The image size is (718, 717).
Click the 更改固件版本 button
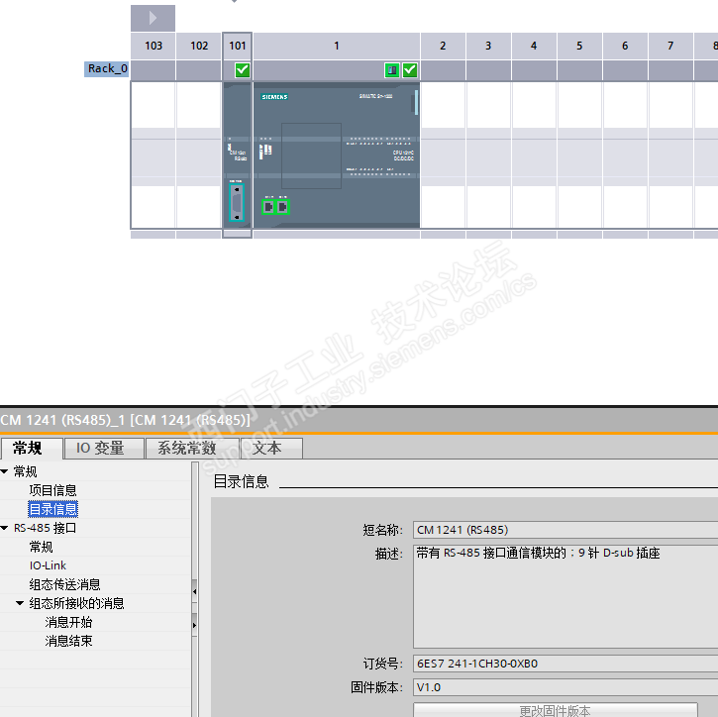(555, 710)
